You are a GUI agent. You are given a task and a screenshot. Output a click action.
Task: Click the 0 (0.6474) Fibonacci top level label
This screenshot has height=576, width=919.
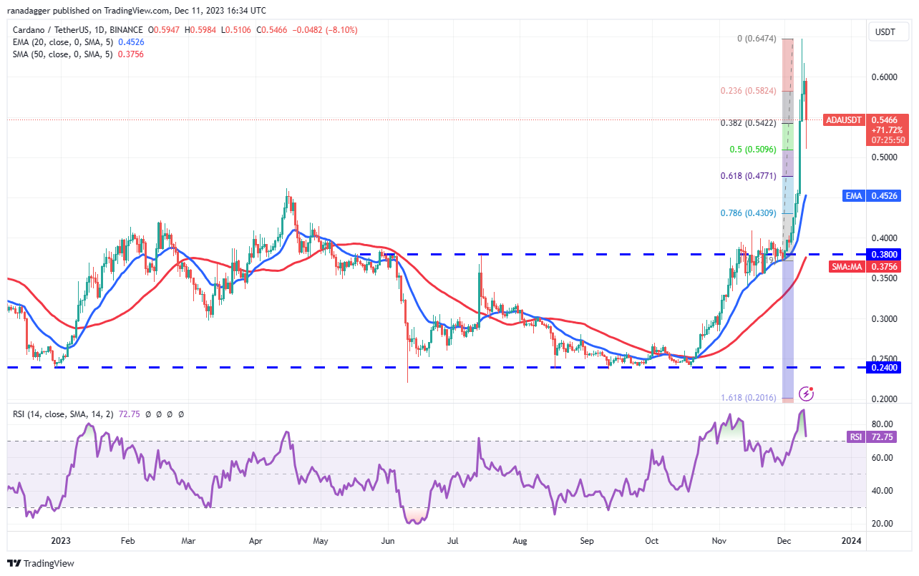[x=757, y=39]
